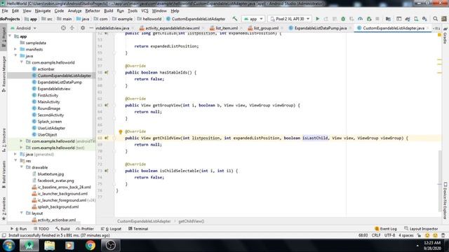Click the Debug app bug icon
Screen dimensions: 449x252
[343, 19]
